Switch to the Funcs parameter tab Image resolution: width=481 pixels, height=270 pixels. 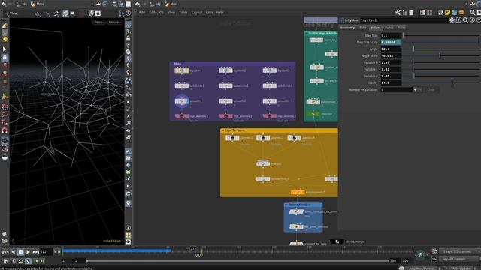(389, 28)
